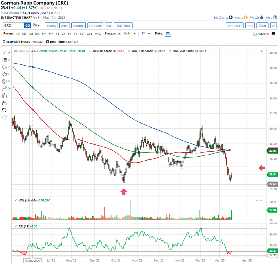Open the Frequency Daily dropdown
The image size is (279, 265).
pos(130,33)
